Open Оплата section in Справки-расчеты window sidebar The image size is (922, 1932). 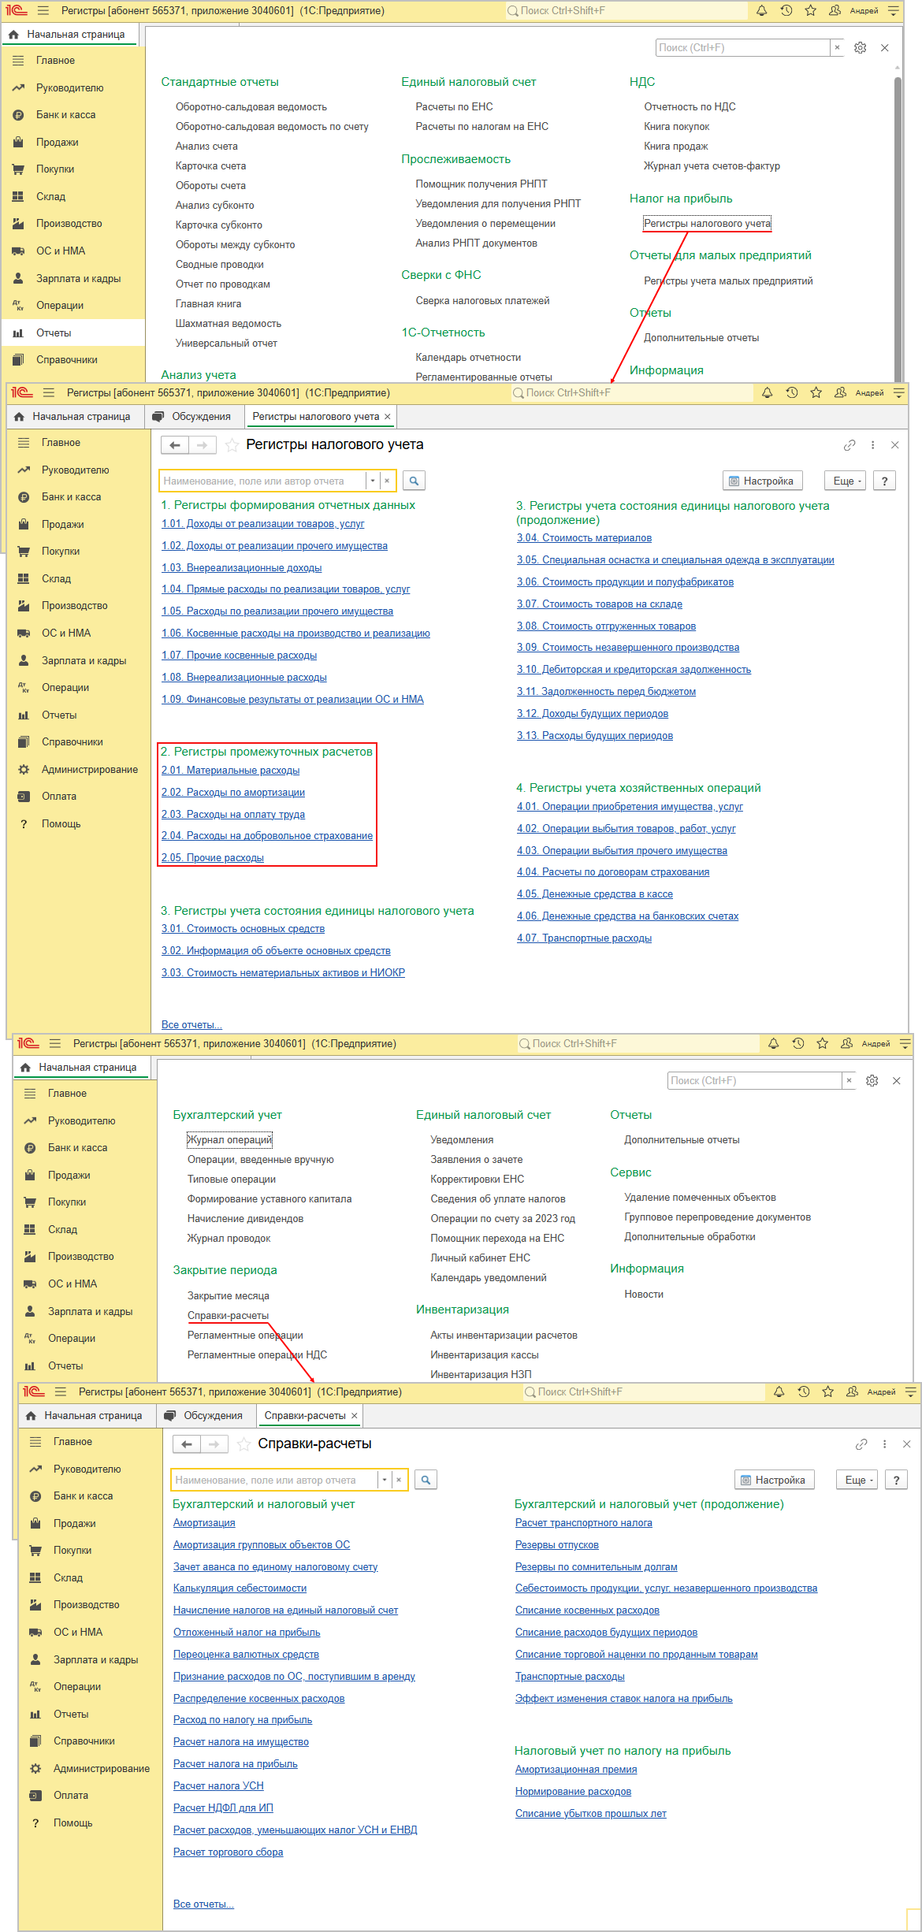91,1796
